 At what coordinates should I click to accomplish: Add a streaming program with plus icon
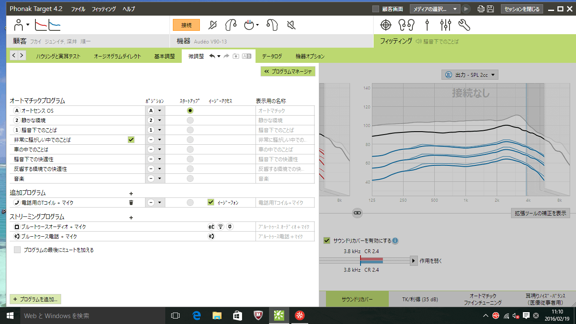(x=131, y=218)
